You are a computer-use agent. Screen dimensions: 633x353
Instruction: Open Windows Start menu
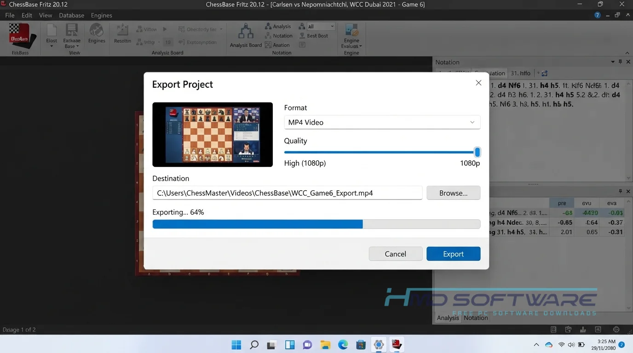pos(236,345)
